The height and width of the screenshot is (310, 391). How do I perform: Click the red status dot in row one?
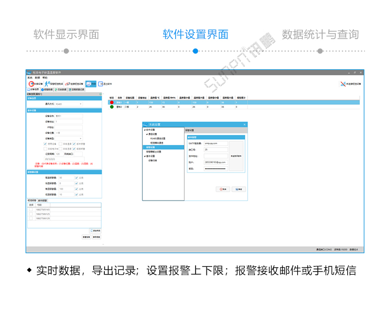pyautogui.click(x=112, y=102)
